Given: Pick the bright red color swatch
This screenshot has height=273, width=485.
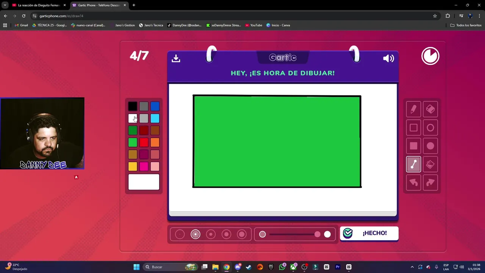Looking at the screenshot, I should [x=144, y=143].
